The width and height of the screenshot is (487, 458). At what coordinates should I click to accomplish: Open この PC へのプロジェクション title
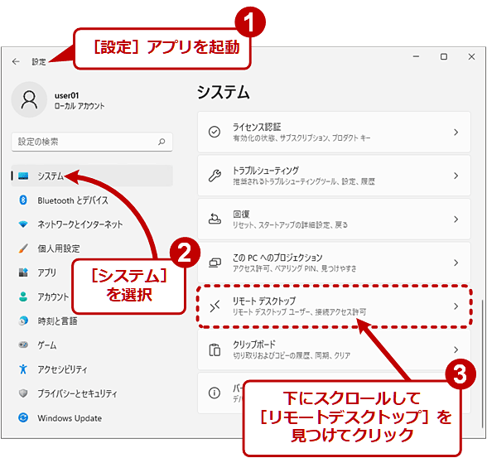[277, 258]
